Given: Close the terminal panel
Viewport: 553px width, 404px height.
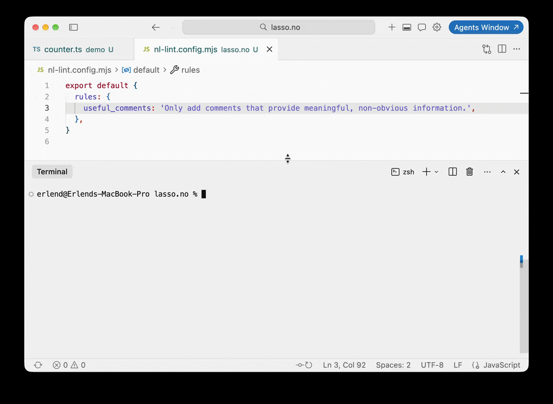Looking at the screenshot, I should (517, 172).
